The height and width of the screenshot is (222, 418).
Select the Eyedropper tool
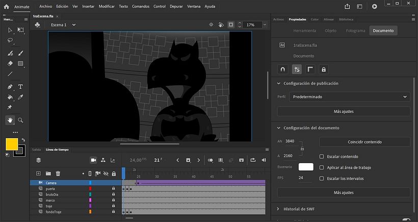[20, 97]
